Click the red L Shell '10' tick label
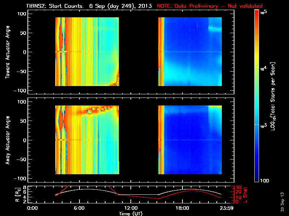Viewport: 289px width, 216px height. (x=238, y=198)
